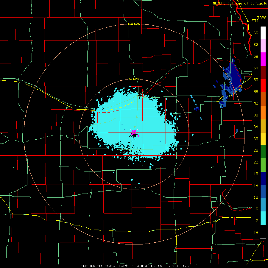The image size is (268, 268).
Task: Click the "2" legend label
Action: (x=257, y=221)
